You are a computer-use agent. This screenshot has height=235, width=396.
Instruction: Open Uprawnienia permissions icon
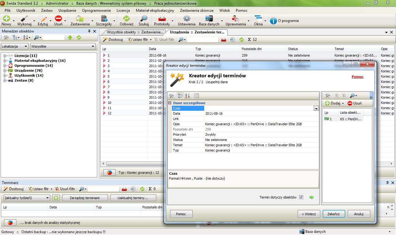[236, 19]
